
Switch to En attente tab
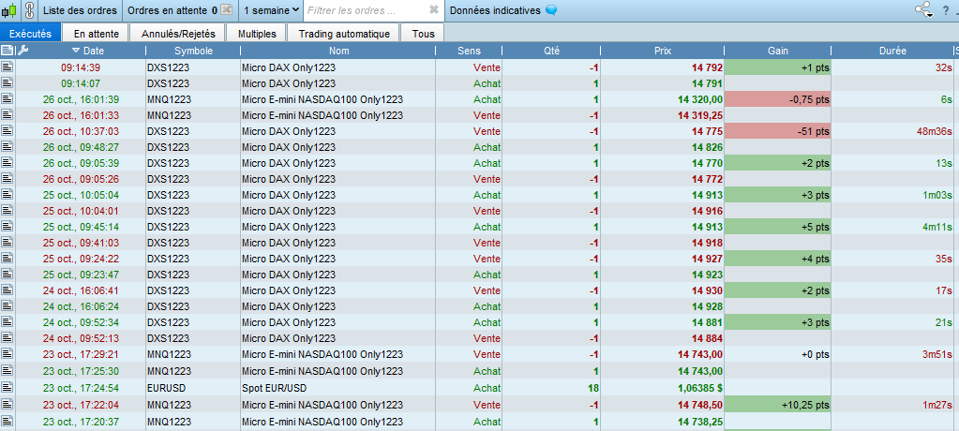[x=96, y=34]
